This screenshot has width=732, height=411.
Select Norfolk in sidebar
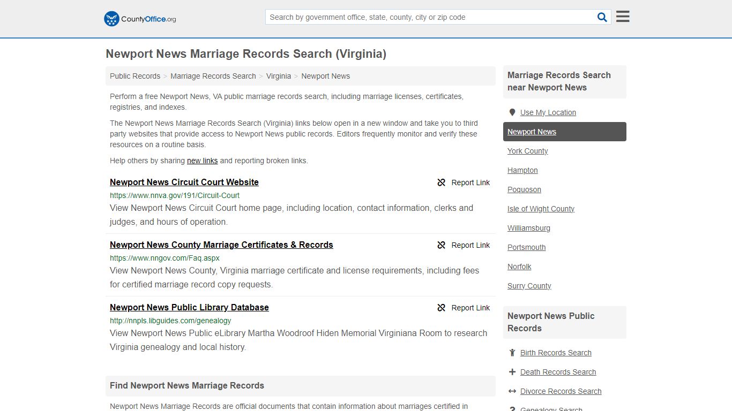click(x=519, y=267)
